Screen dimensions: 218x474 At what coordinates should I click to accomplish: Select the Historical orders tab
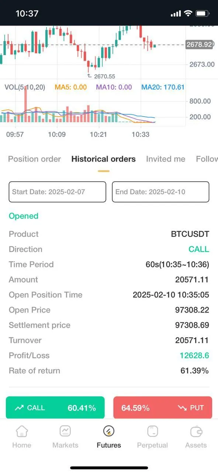point(104,159)
